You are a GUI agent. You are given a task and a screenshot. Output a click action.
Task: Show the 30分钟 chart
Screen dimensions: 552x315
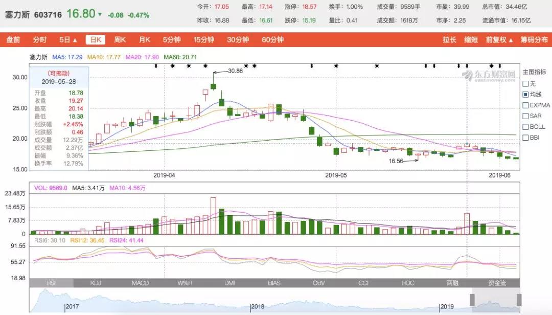(x=238, y=40)
